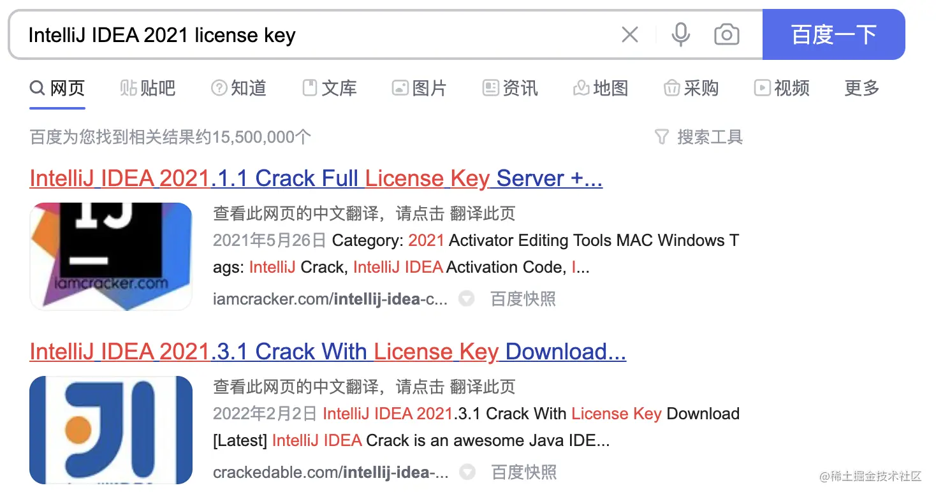Open the 资讯 tab
Image resolution: width=936 pixels, height=497 pixels.
point(510,88)
